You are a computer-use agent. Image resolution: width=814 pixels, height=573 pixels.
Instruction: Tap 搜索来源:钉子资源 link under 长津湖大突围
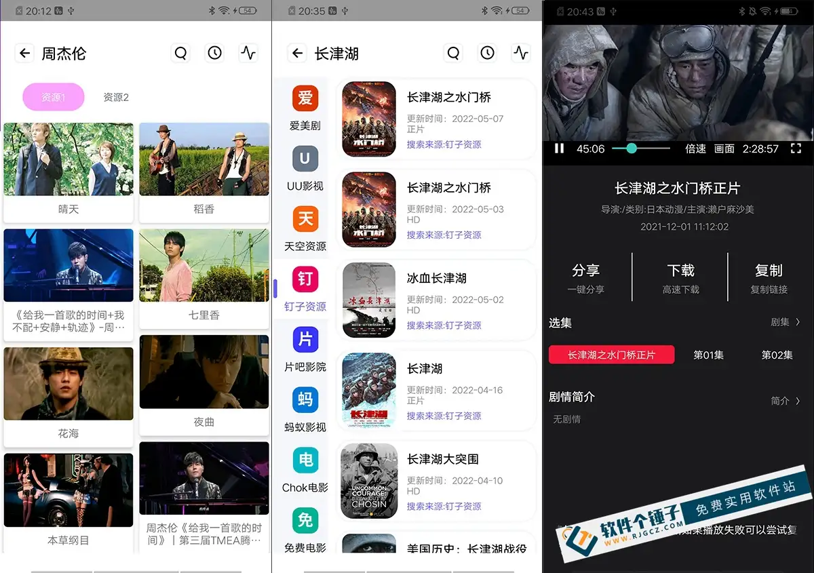444,507
